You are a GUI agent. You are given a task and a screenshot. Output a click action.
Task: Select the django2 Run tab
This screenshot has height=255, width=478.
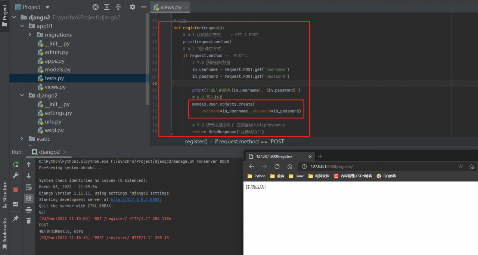(49, 152)
